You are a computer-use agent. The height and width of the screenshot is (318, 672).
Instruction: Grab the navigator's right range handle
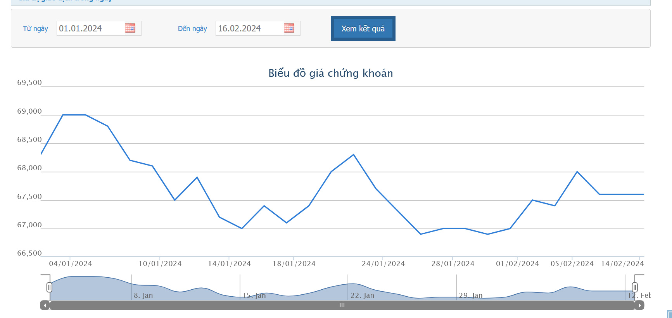[x=635, y=287]
